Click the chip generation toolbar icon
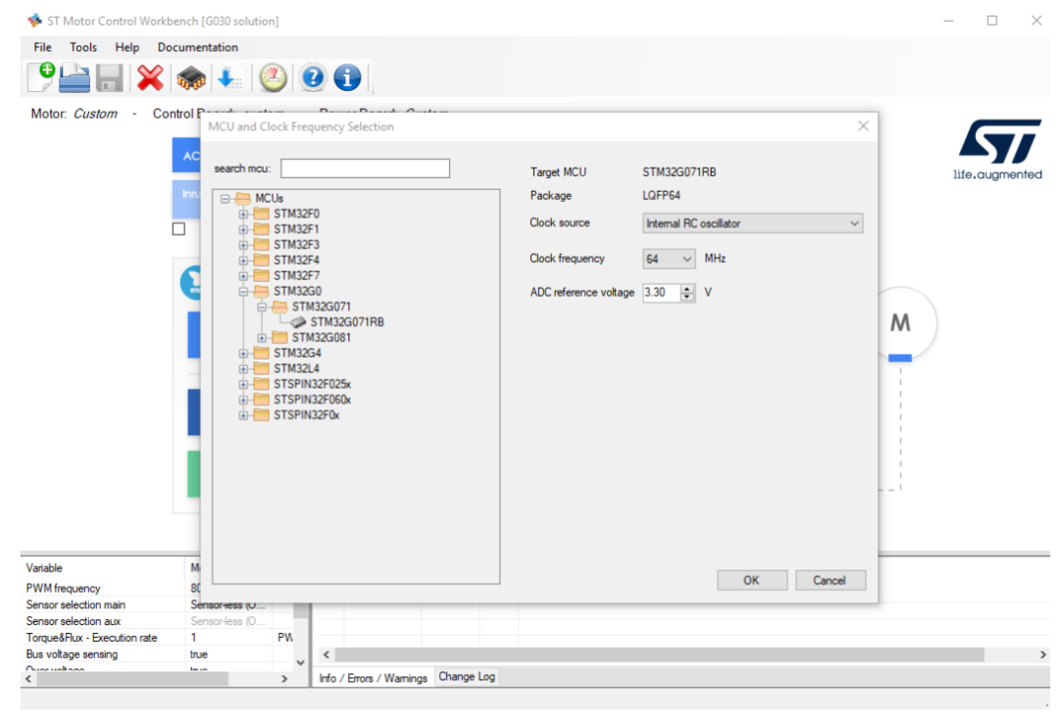 (x=191, y=77)
